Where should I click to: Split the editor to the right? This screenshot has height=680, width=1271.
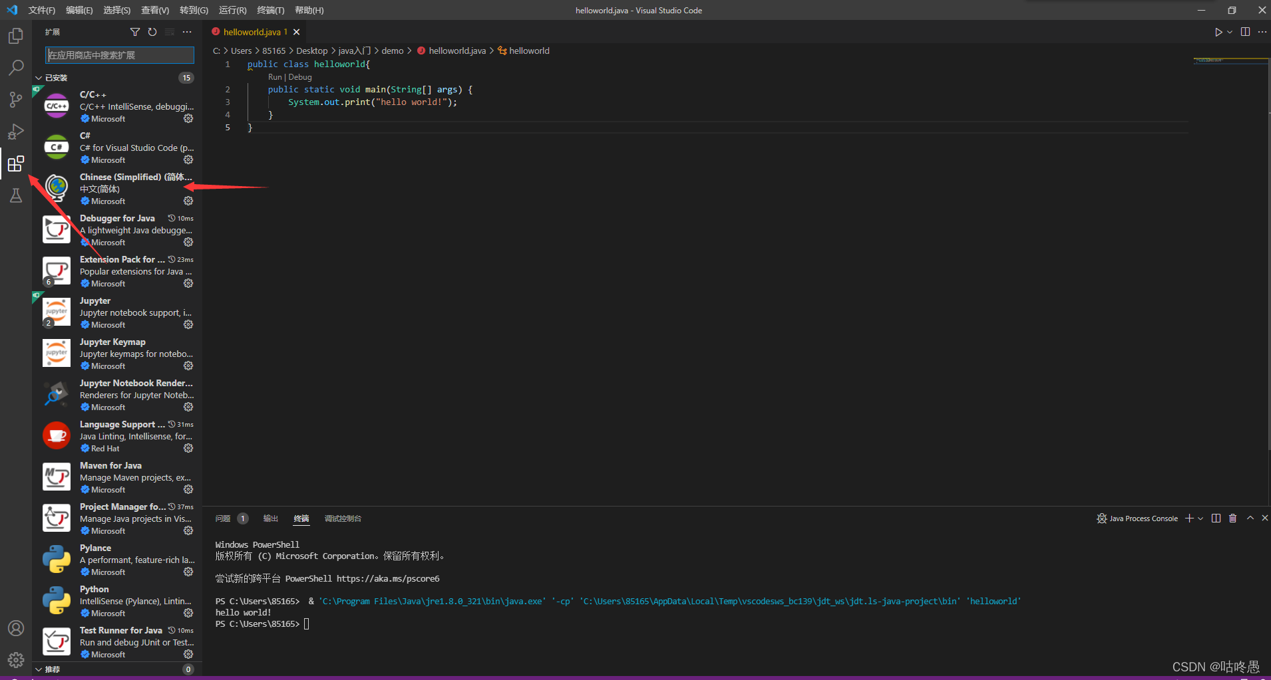pos(1245,32)
